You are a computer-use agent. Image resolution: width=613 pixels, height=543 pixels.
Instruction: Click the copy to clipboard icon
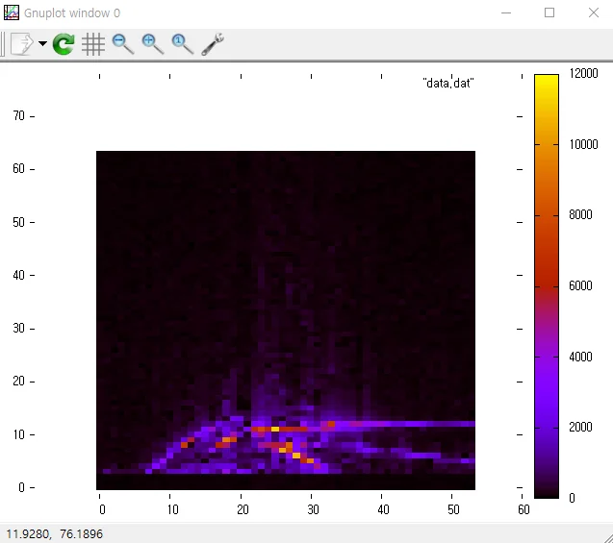tap(22, 43)
